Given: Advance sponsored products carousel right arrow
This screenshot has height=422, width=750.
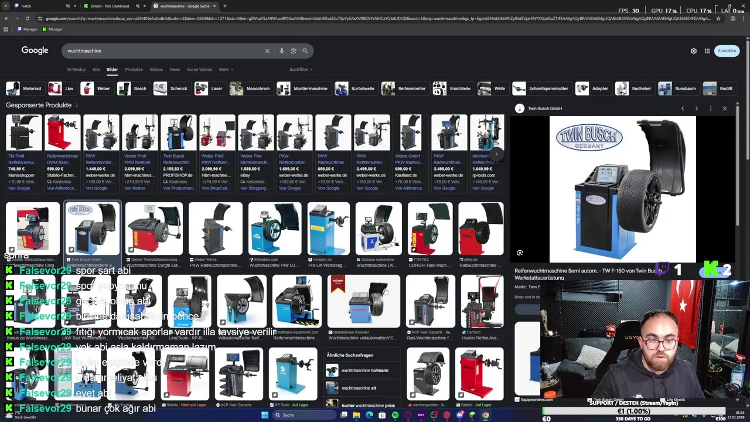Looking at the screenshot, I should tap(496, 154).
